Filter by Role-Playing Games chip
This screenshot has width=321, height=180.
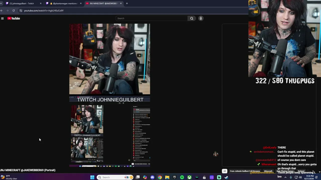[285, 171]
